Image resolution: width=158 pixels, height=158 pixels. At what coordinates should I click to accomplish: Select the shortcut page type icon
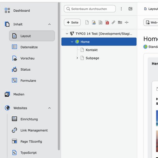coord(100,22)
